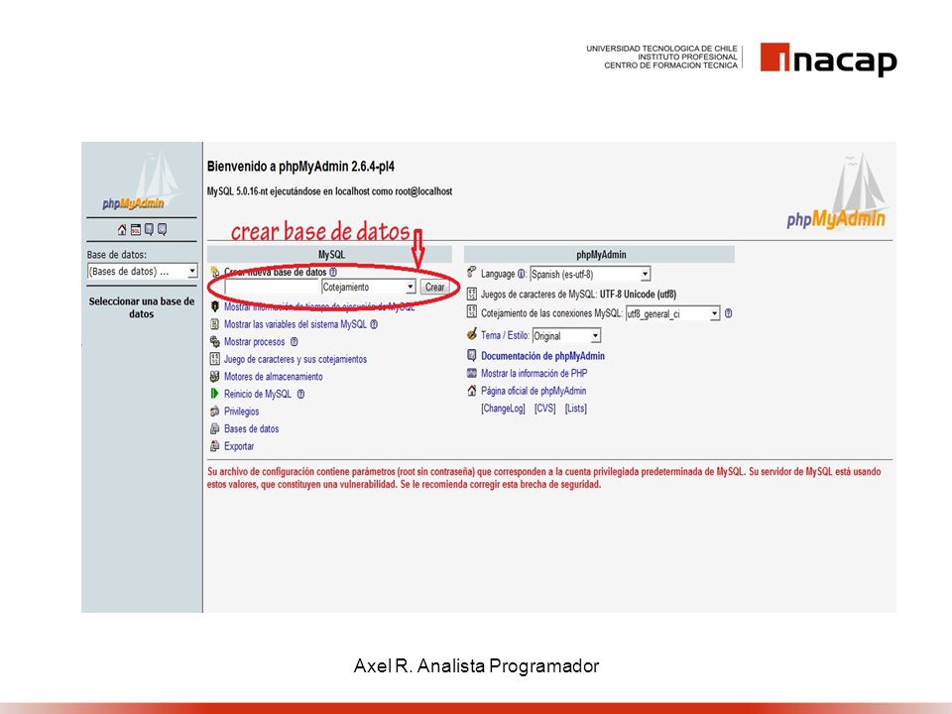Screen dimensions: 952x714
Task: Click the official page house icon
Action: 472,391
